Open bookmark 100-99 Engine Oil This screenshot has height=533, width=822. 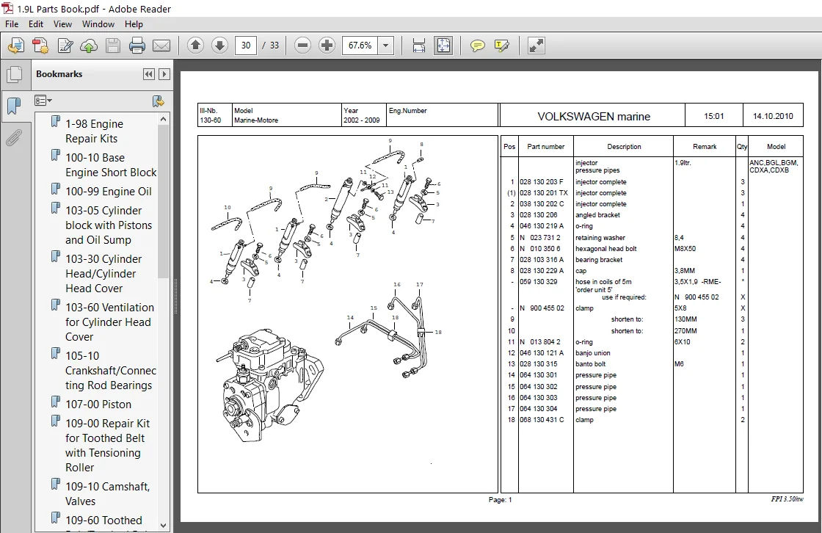pos(109,192)
